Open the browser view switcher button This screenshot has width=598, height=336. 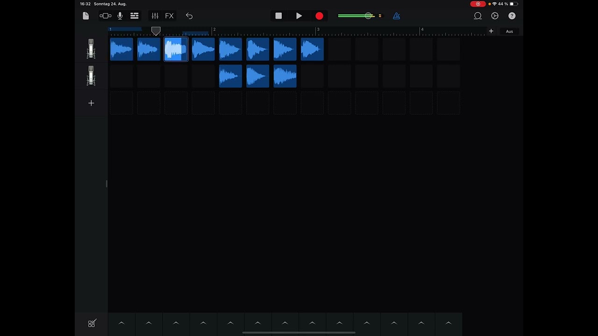[x=106, y=16]
